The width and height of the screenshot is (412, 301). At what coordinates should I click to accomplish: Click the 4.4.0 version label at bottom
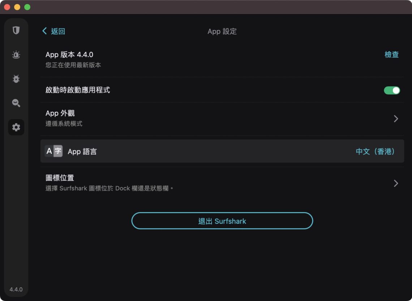(16, 289)
